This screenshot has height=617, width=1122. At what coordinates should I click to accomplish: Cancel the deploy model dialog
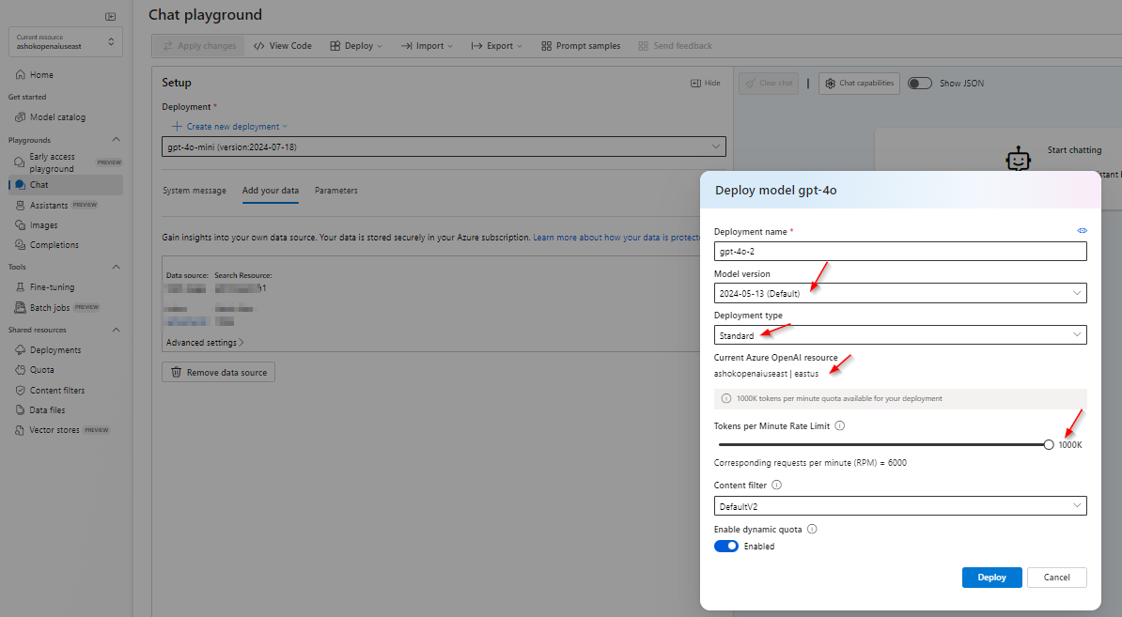[1057, 577]
